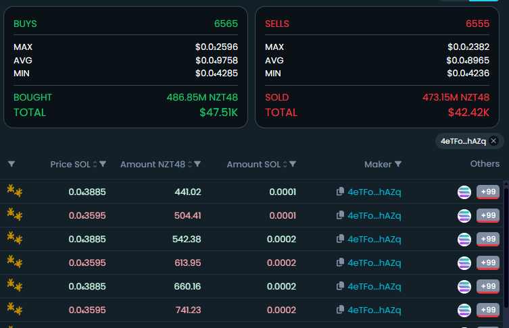Click sold amount 473.15M NZT48
The image size is (509, 328).
click(x=456, y=97)
